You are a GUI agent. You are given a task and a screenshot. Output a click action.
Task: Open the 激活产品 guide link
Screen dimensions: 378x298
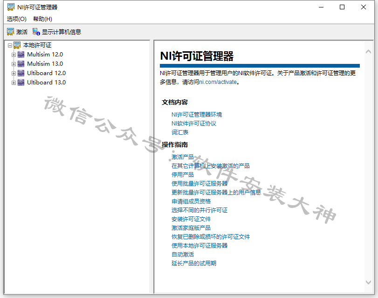coord(183,157)
